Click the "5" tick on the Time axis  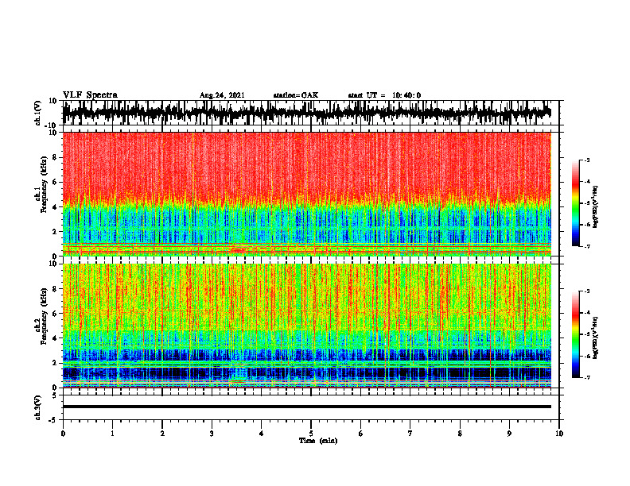click(x=311, y=434)
